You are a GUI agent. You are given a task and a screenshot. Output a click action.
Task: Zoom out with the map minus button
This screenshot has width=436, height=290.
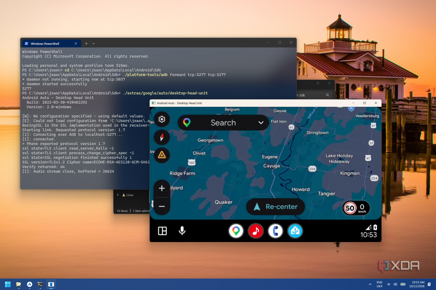162,206
